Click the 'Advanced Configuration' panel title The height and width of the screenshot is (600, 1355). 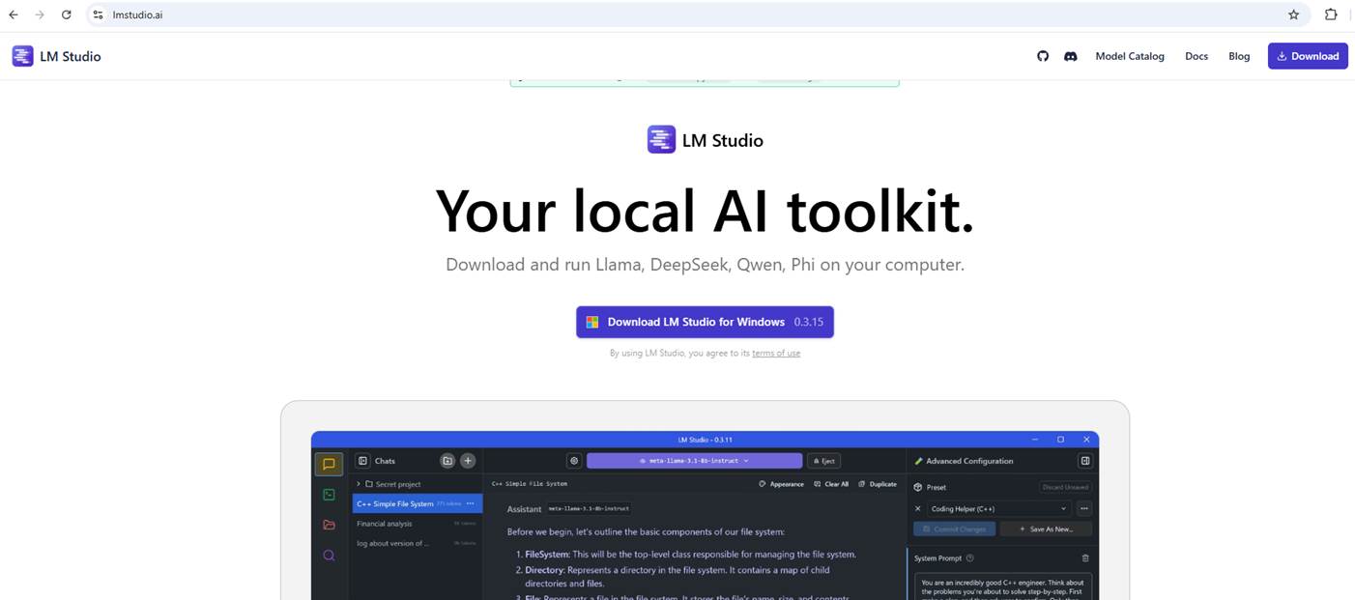[x=969, y=461]
